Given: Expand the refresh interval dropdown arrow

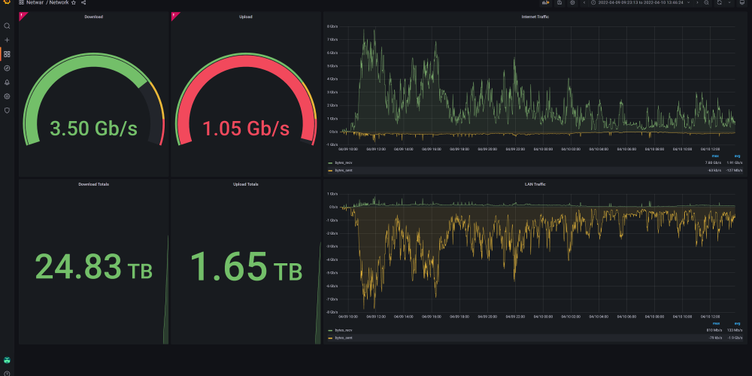Looking at the screenshot, I should point(729,3).
